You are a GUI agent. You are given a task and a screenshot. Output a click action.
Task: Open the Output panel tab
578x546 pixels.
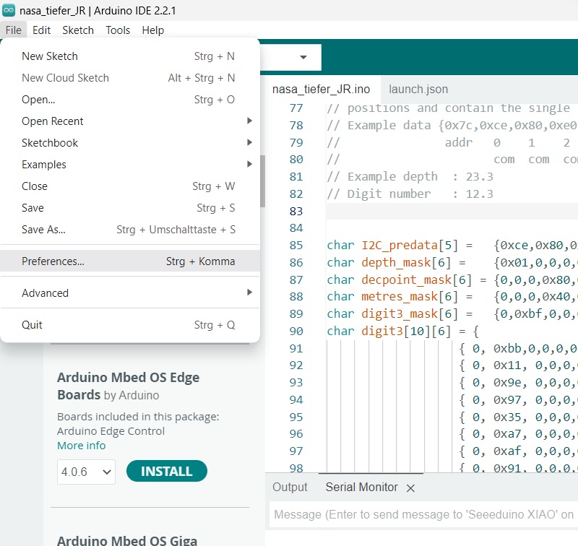290,487
